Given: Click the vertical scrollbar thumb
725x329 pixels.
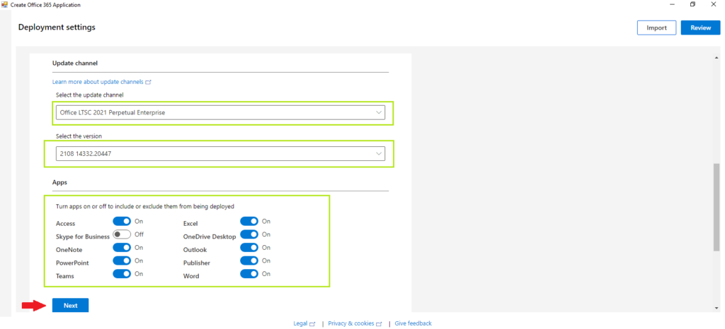Looking at the screenshot, I should pos(717,207).
